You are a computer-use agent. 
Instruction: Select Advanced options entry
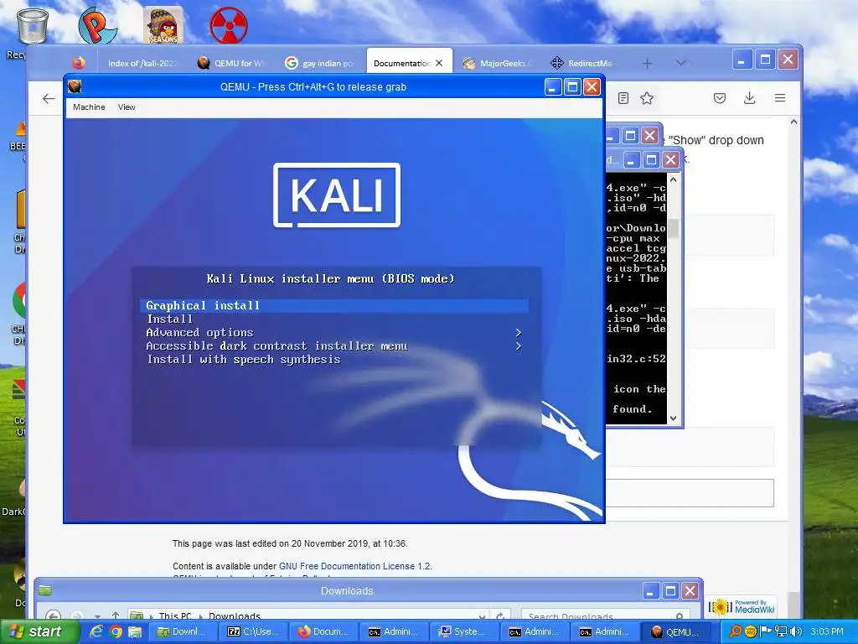[x=334, y=332]
